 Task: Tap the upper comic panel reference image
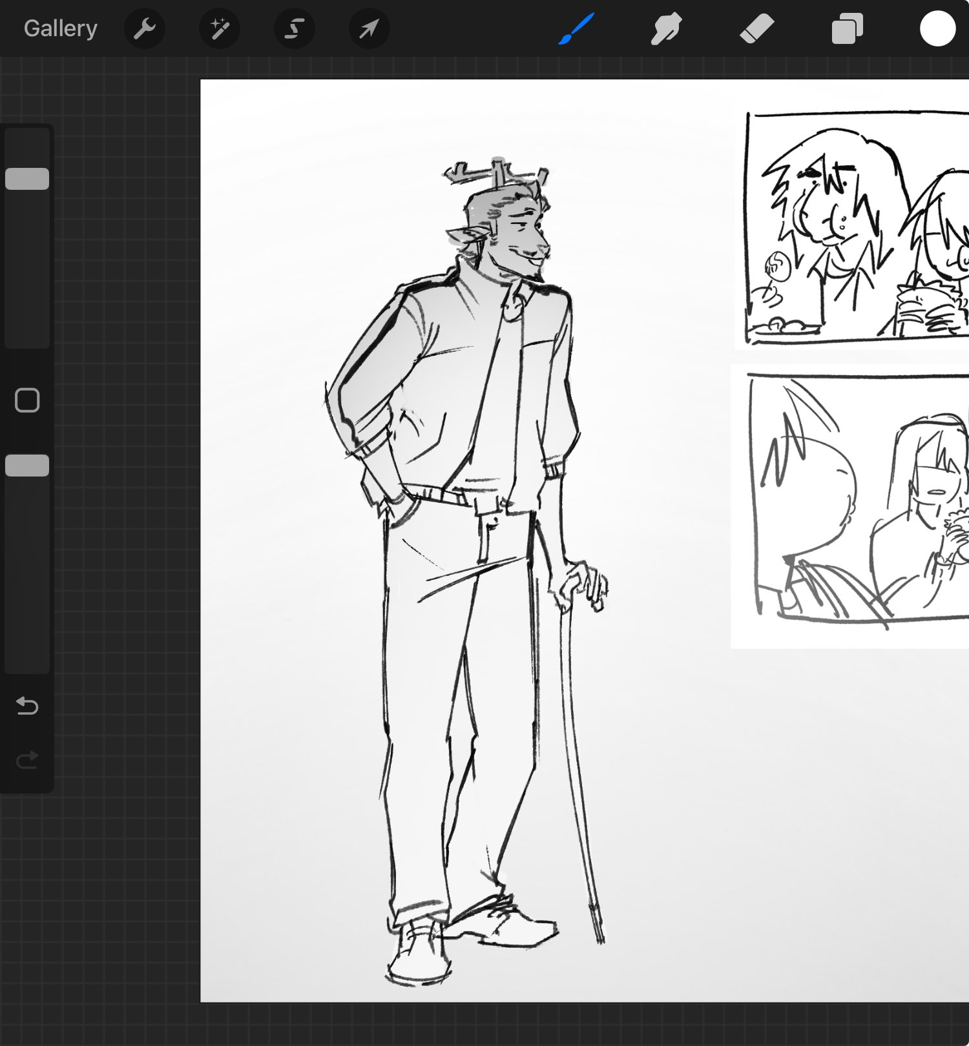coord(852,227)
